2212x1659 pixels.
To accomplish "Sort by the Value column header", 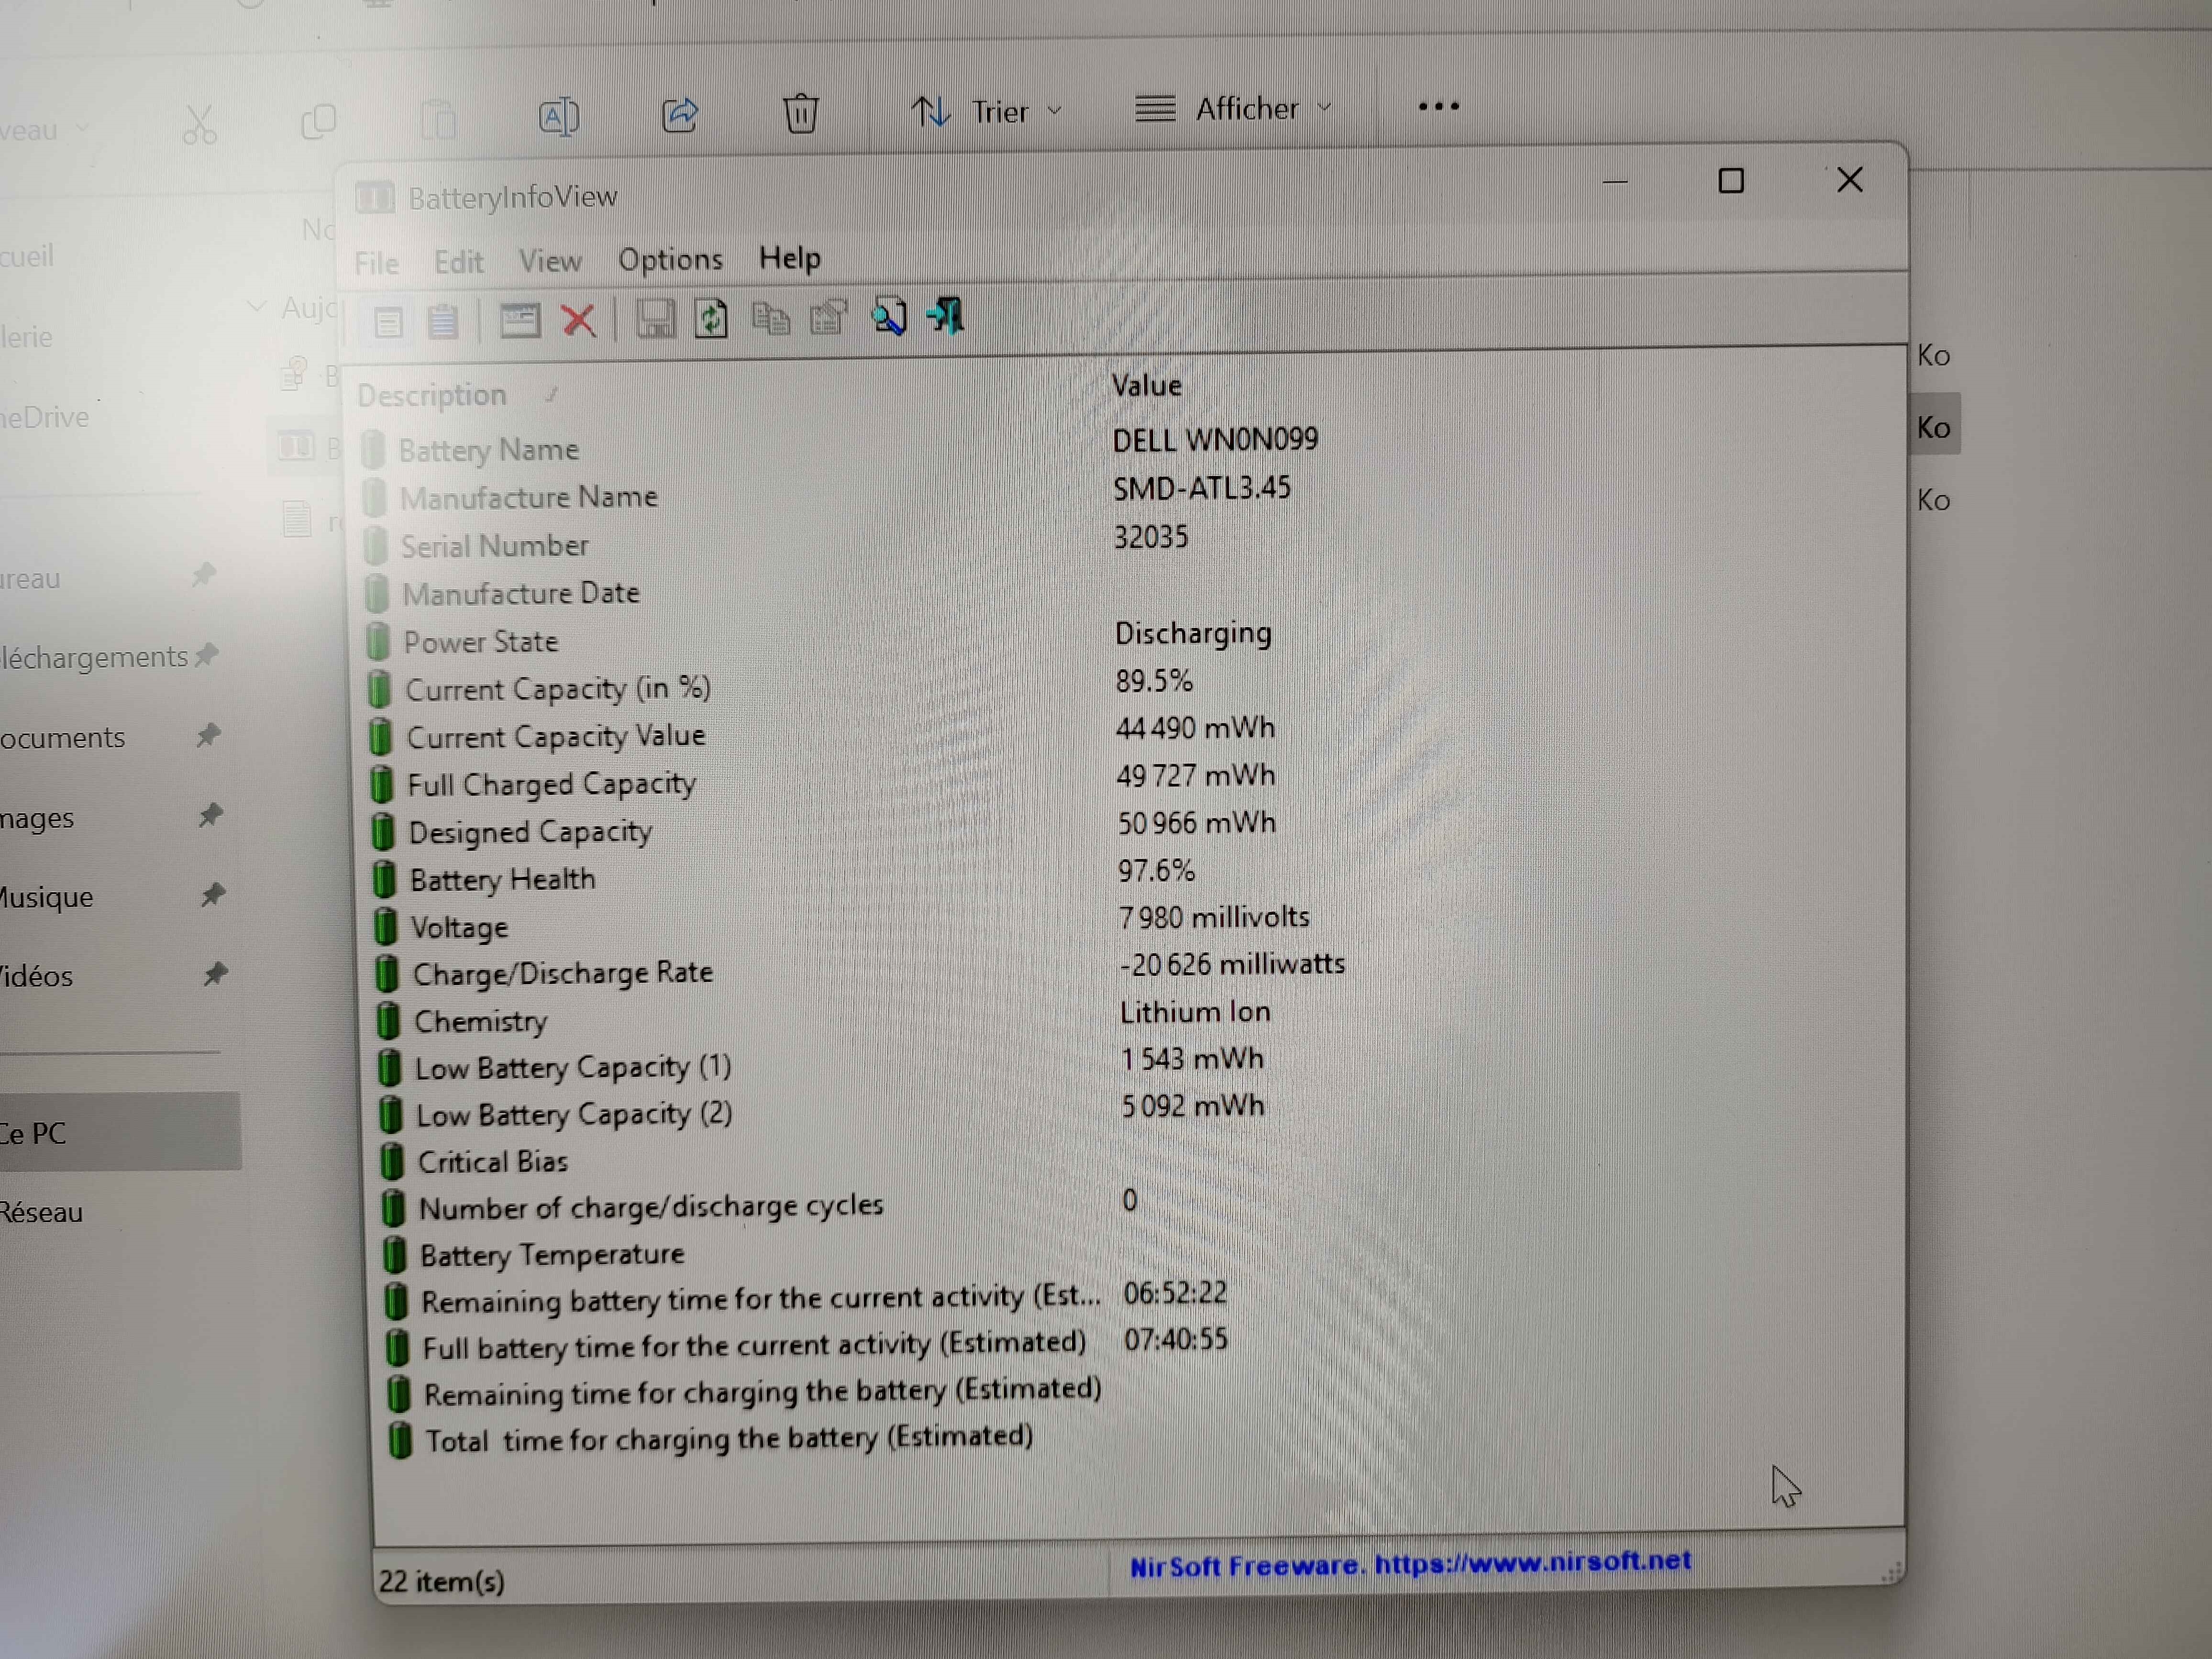I will tap(1146, 386).
